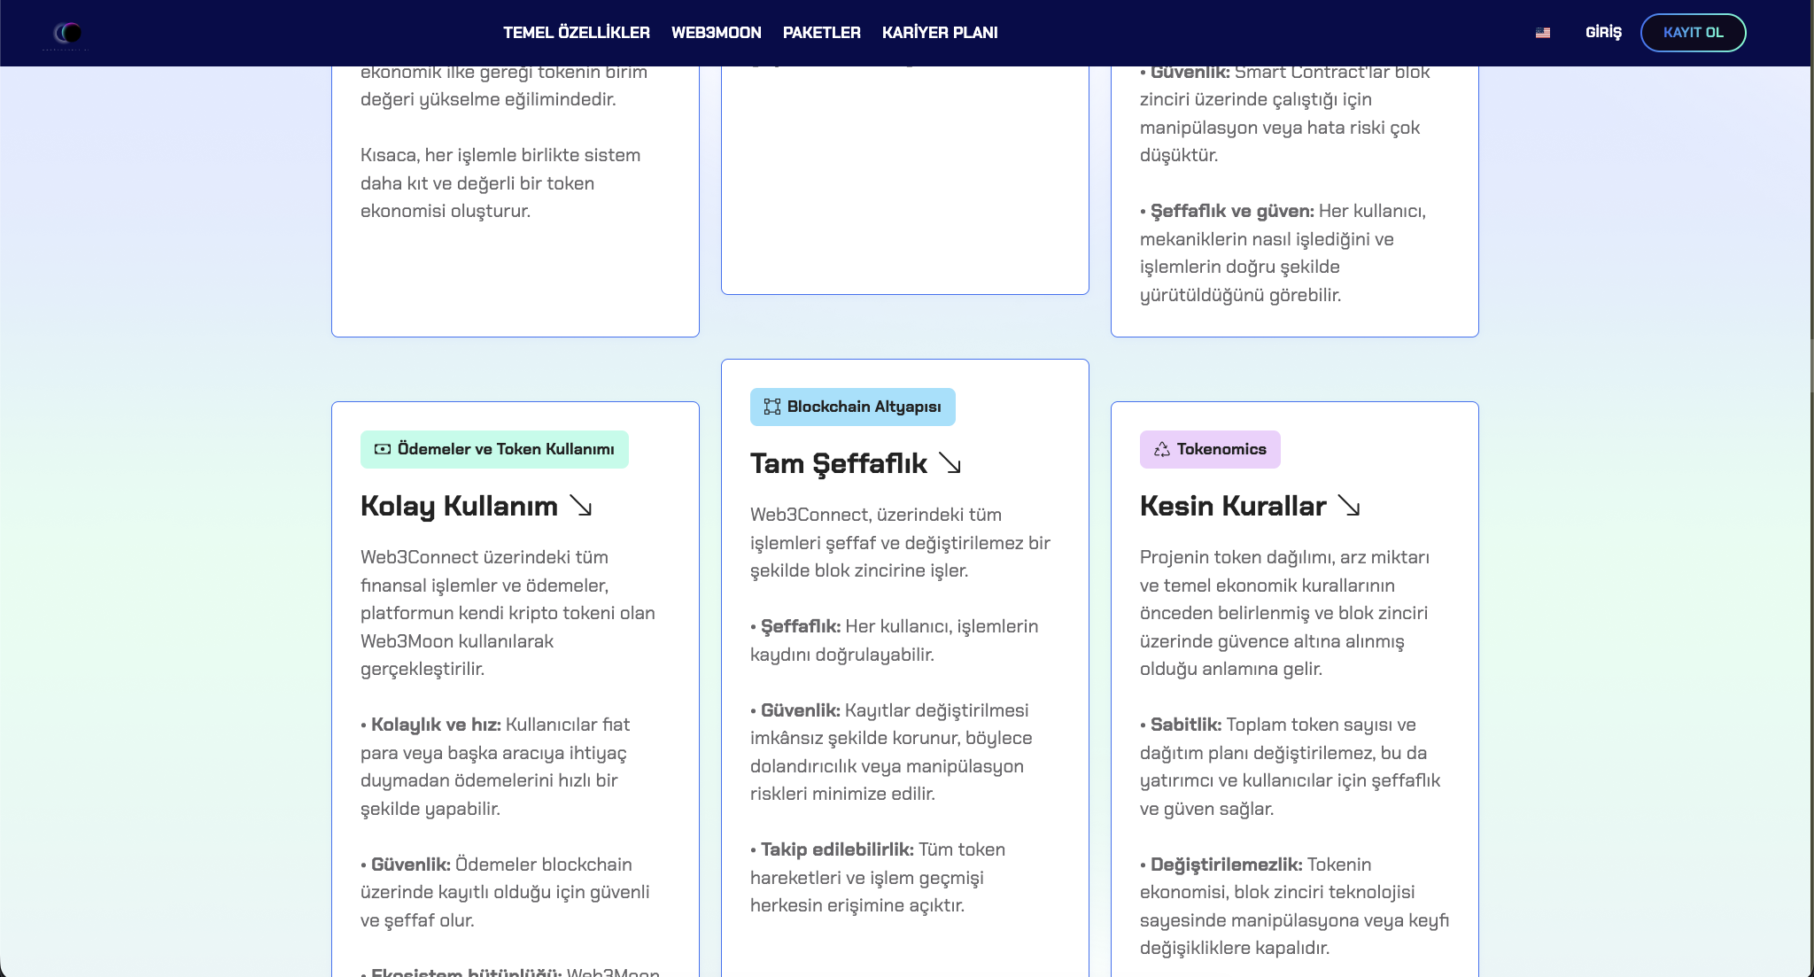Click the KAYIT OL button
Screen dimensions: 1814x977
(x=1694, y=32)
